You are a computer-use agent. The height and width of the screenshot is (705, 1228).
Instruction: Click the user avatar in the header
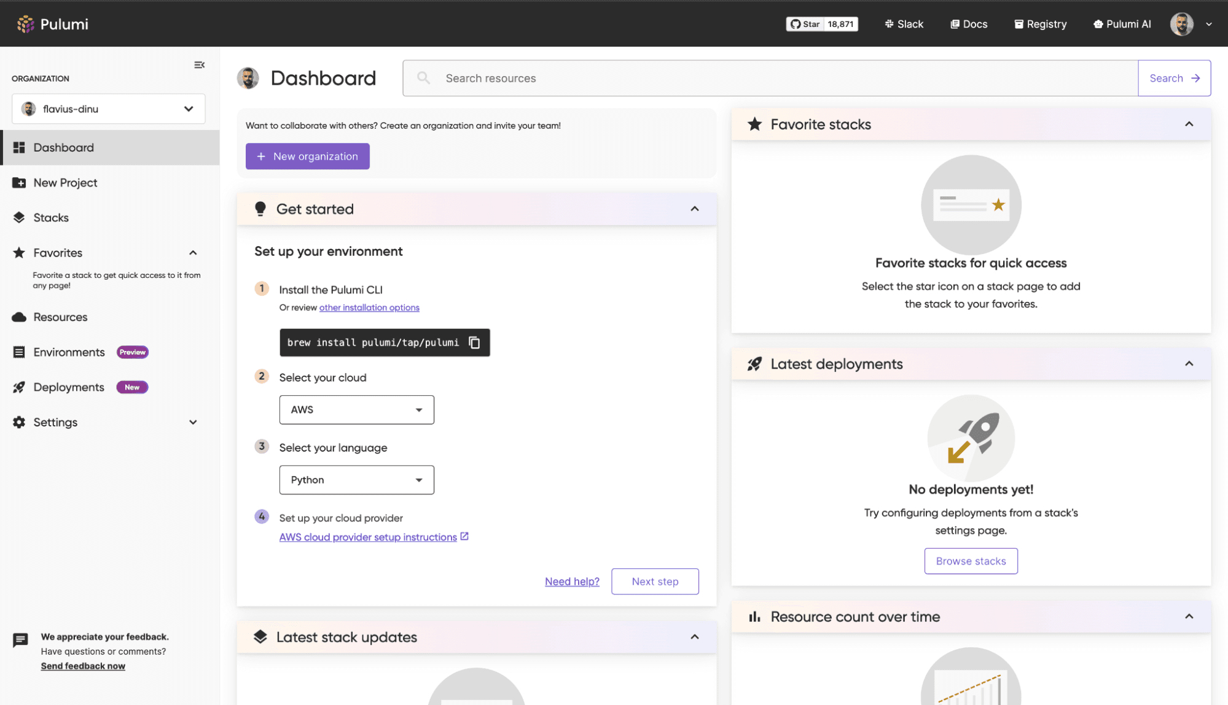(1181, 24)
